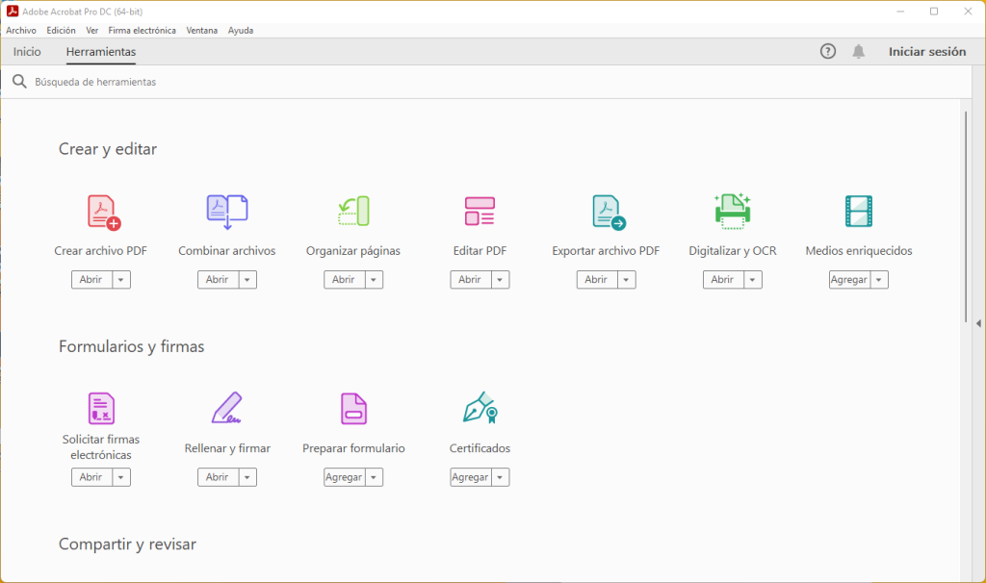Click the Editar PDF label text
This screenshot has height=583, width=986.
pyautogui.click(x=480, y=251)
